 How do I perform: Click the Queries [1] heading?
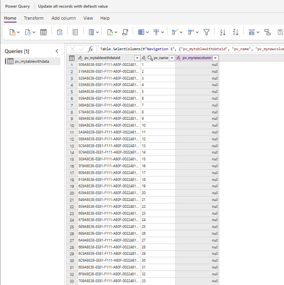(17, 51)
